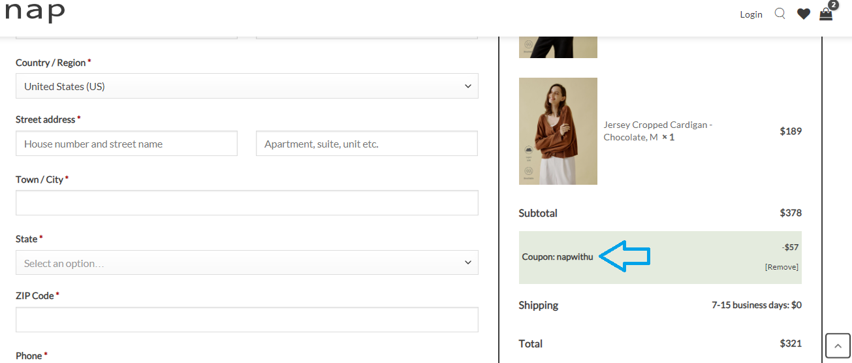Image resolution: width=852 pixels, height=363 pixels.
Task: Click the ZIP Code input field
Action: click(x=247, y=320)
